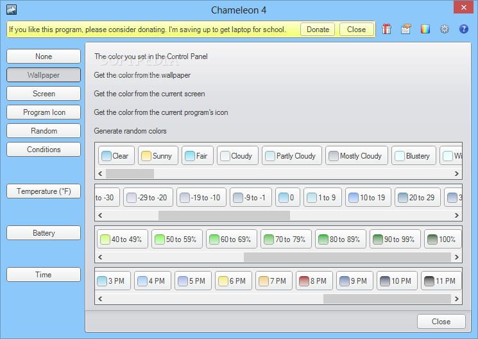Pick the 60 to 69% battery swatch
Screen dimensions: 478x339
[x=232, y=239]
